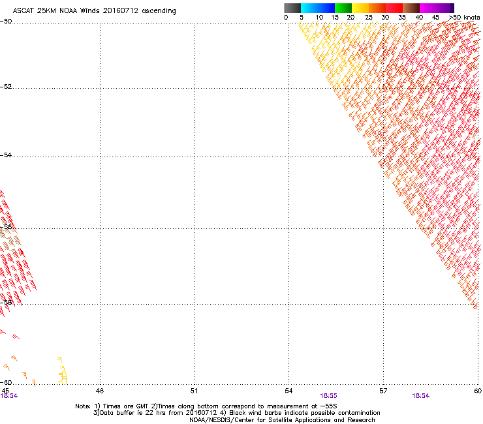Click the '54' longitude label on bottom axis
The width and height of the screenshot is (483, 424).
pos(288,391)
